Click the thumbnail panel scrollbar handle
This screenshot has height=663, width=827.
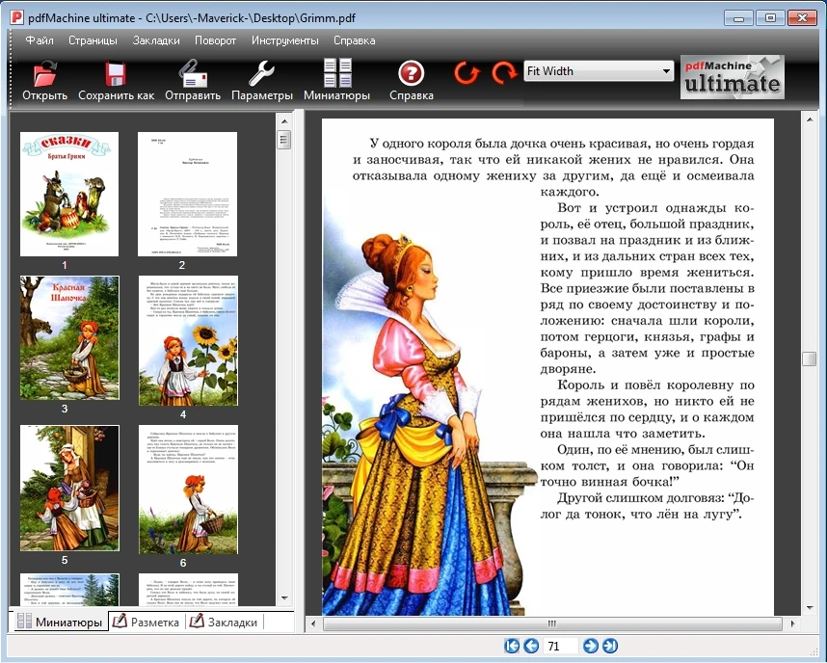(284, 140)
